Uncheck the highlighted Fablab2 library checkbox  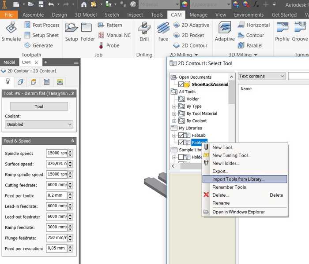tap(181, 143)
